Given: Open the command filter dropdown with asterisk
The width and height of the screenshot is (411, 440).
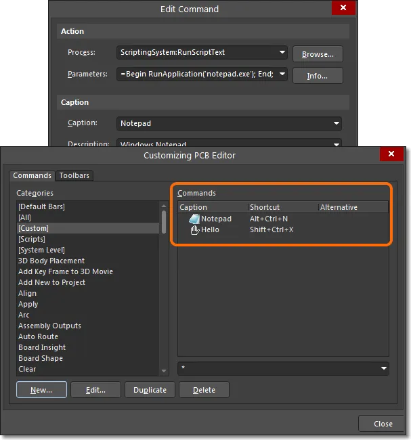Looking at the screenshot, I should click(383, 368).
